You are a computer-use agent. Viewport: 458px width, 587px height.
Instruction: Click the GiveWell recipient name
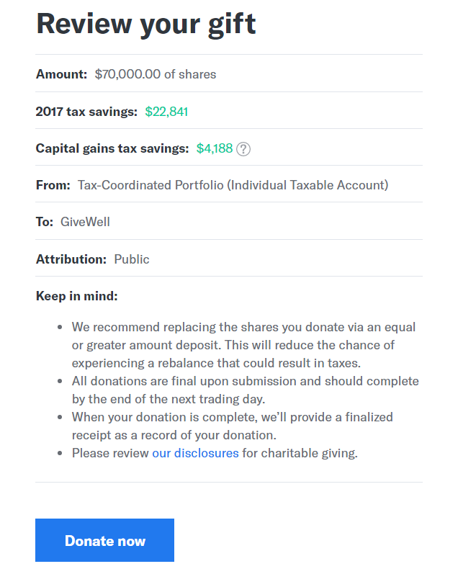[x=85, y=222]
